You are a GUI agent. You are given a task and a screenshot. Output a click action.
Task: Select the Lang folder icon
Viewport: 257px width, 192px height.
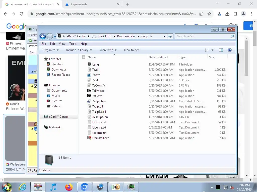pyautogui.click(x=89, y=64)
